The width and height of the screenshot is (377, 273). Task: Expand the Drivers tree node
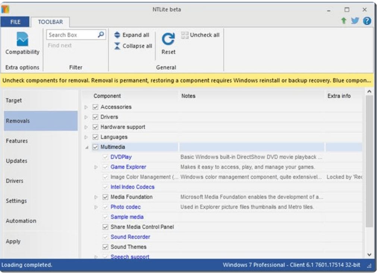click(x=87, y=117)
